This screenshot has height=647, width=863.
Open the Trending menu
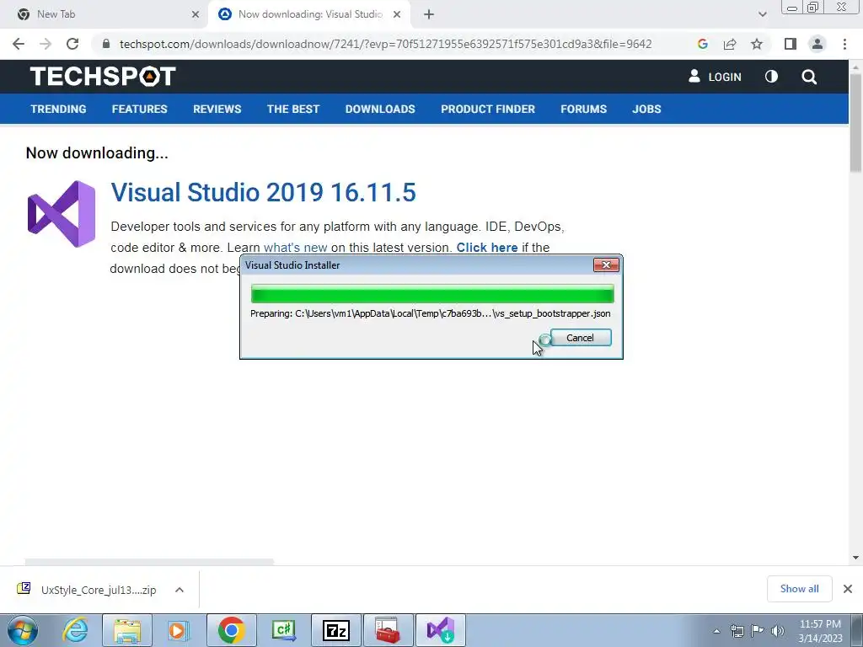(58, 109)
